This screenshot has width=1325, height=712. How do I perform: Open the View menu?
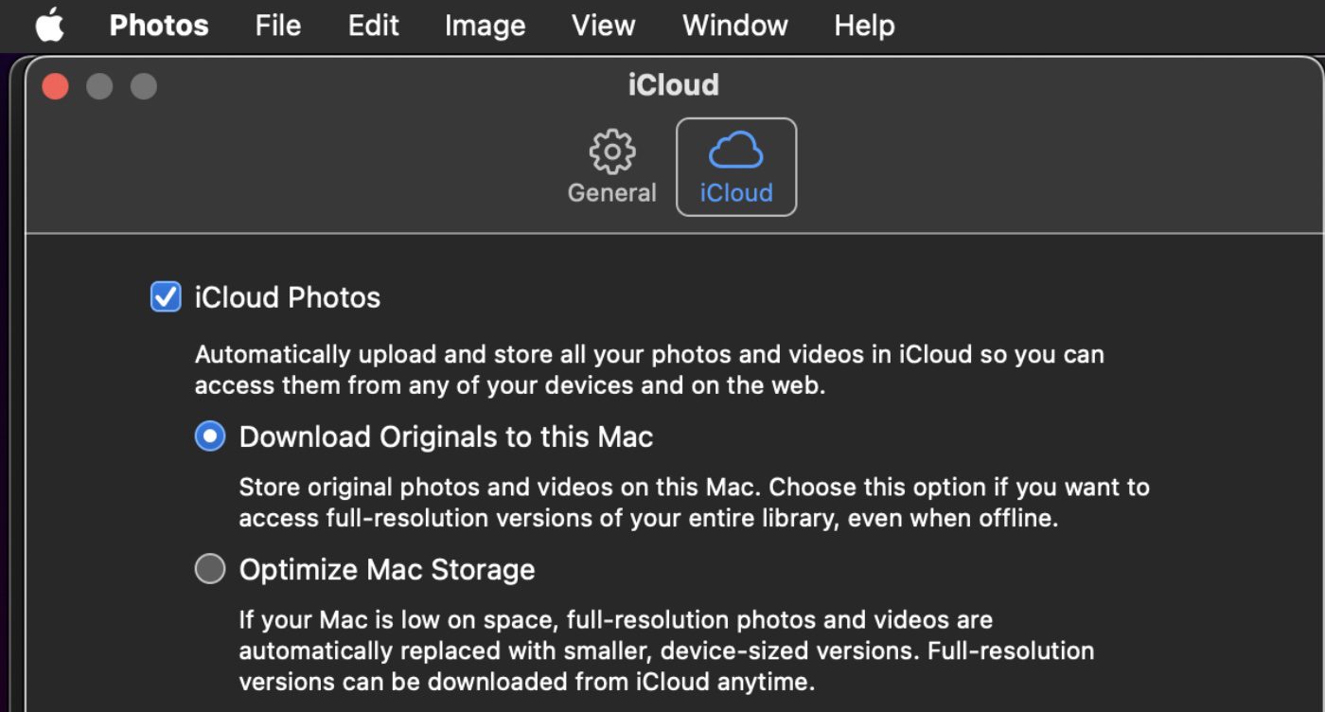[603, 26]
